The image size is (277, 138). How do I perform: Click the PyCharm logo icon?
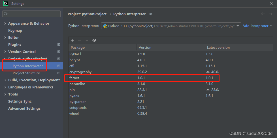pyautogui.click(x=6, y=3)
